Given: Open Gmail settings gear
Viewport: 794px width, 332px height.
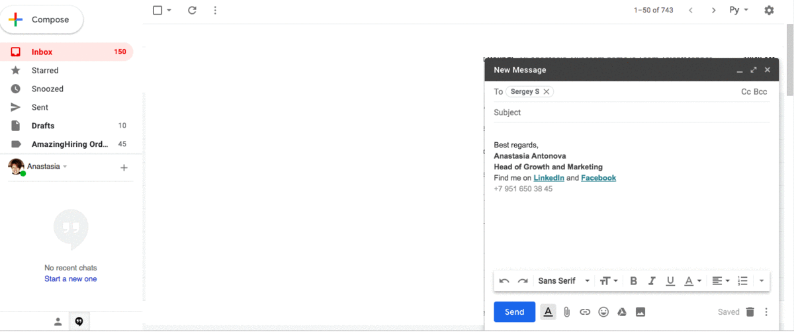Looking at the screenshot, I should [x=769, y=10].
